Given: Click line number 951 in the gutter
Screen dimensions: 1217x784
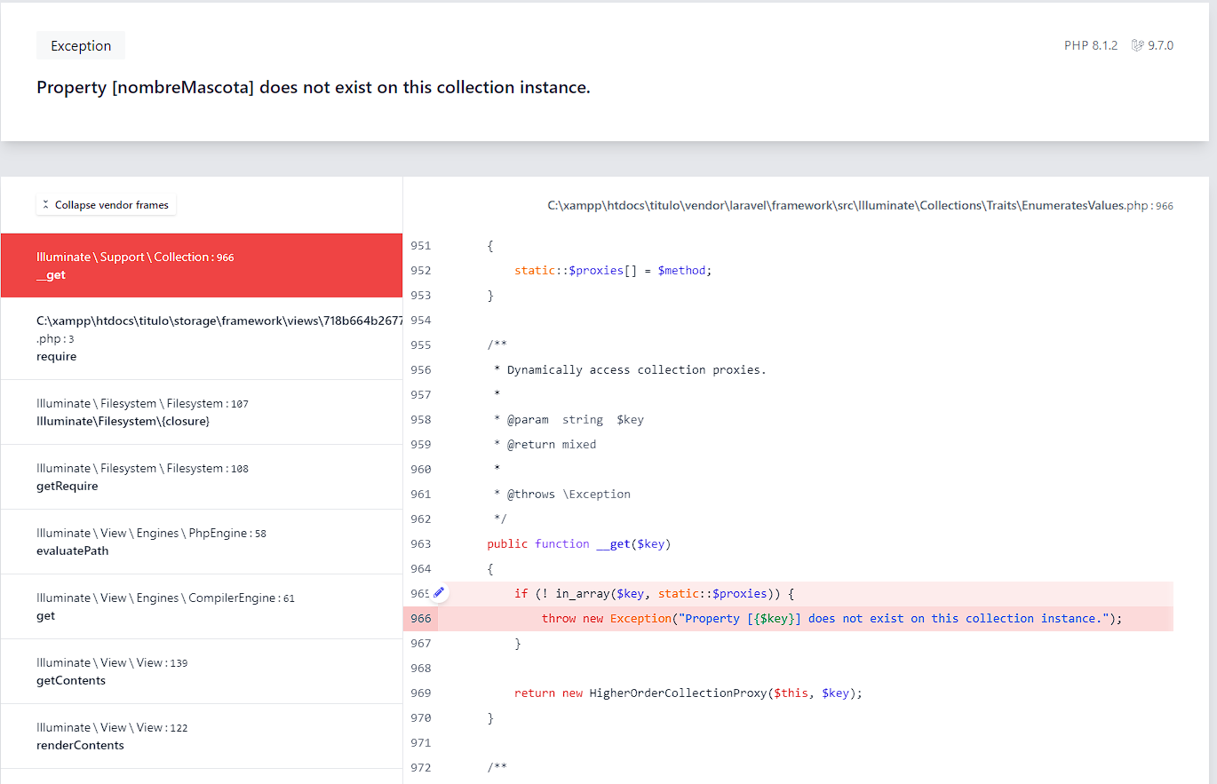Looking at the screenshot, I should coord(421,245).
